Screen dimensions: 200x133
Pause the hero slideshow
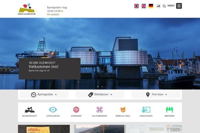click(x=102, y=87)
